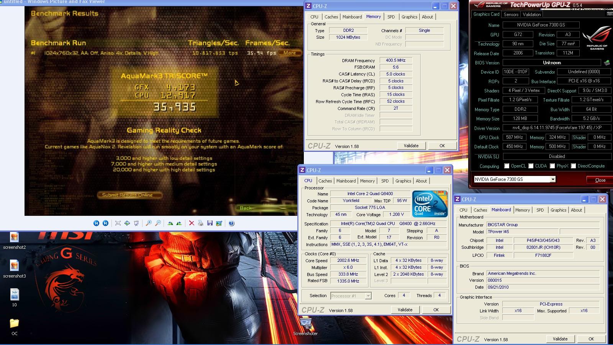The height and width of the screenshot is (345, 613).
Task: Click the Multiplier x 6.0 value
Action: click(x=348, y=267)
